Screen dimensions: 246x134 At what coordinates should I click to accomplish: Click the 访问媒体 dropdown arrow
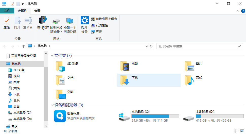click(43, 30)
